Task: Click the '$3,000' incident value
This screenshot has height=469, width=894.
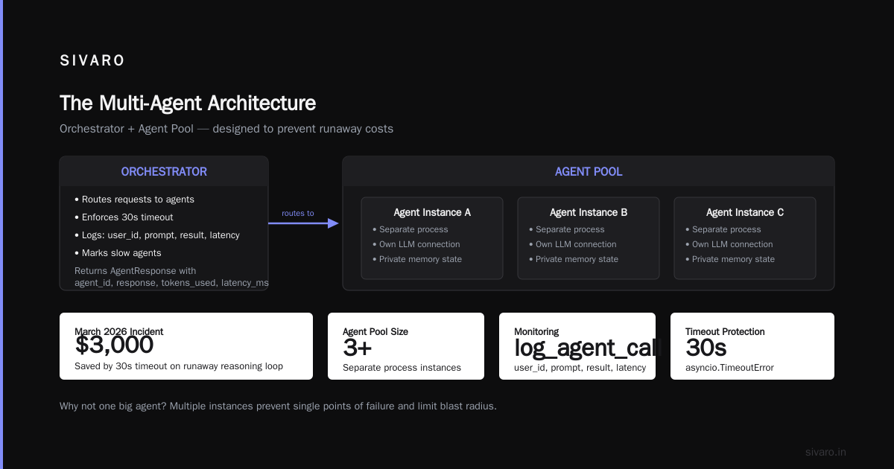Action: point(114,345)
